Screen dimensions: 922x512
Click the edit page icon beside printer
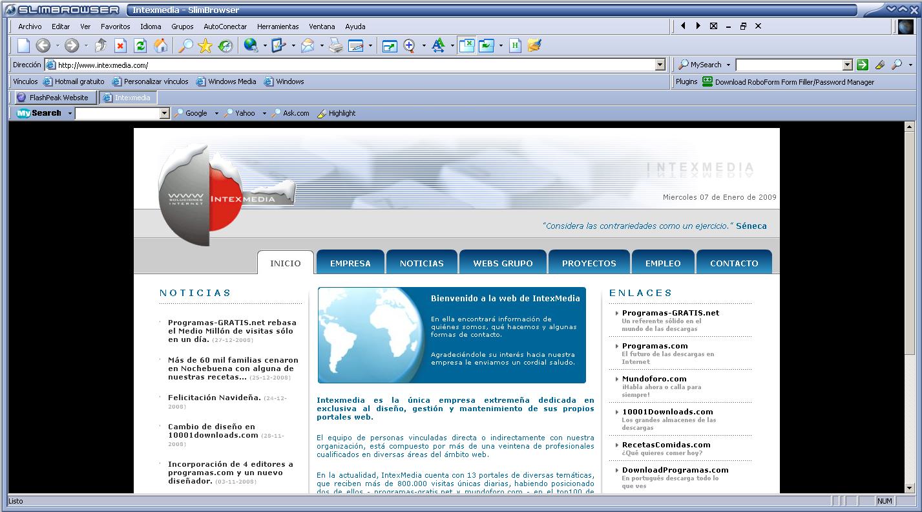coord(356,45)
